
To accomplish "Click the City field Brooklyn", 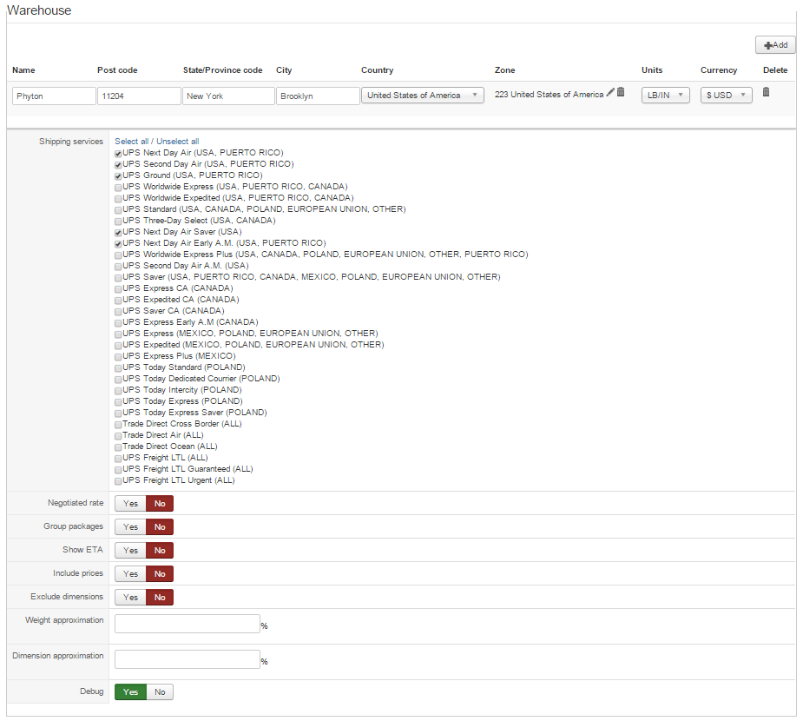I will click(318, 96).
